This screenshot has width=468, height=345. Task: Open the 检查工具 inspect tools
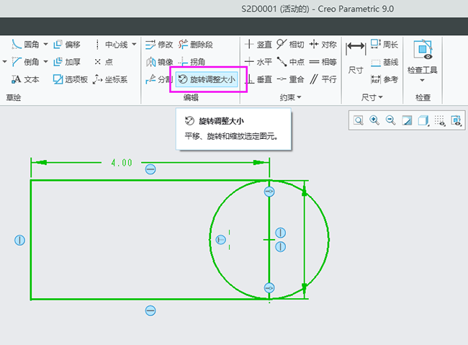pyautogui.click(x=423, y=57)
